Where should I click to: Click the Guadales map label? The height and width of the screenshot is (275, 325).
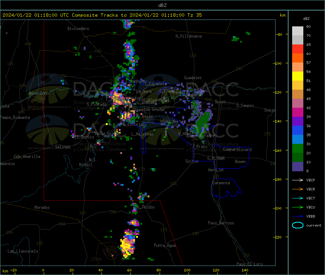pyautogui.click(x=193, y=78)
